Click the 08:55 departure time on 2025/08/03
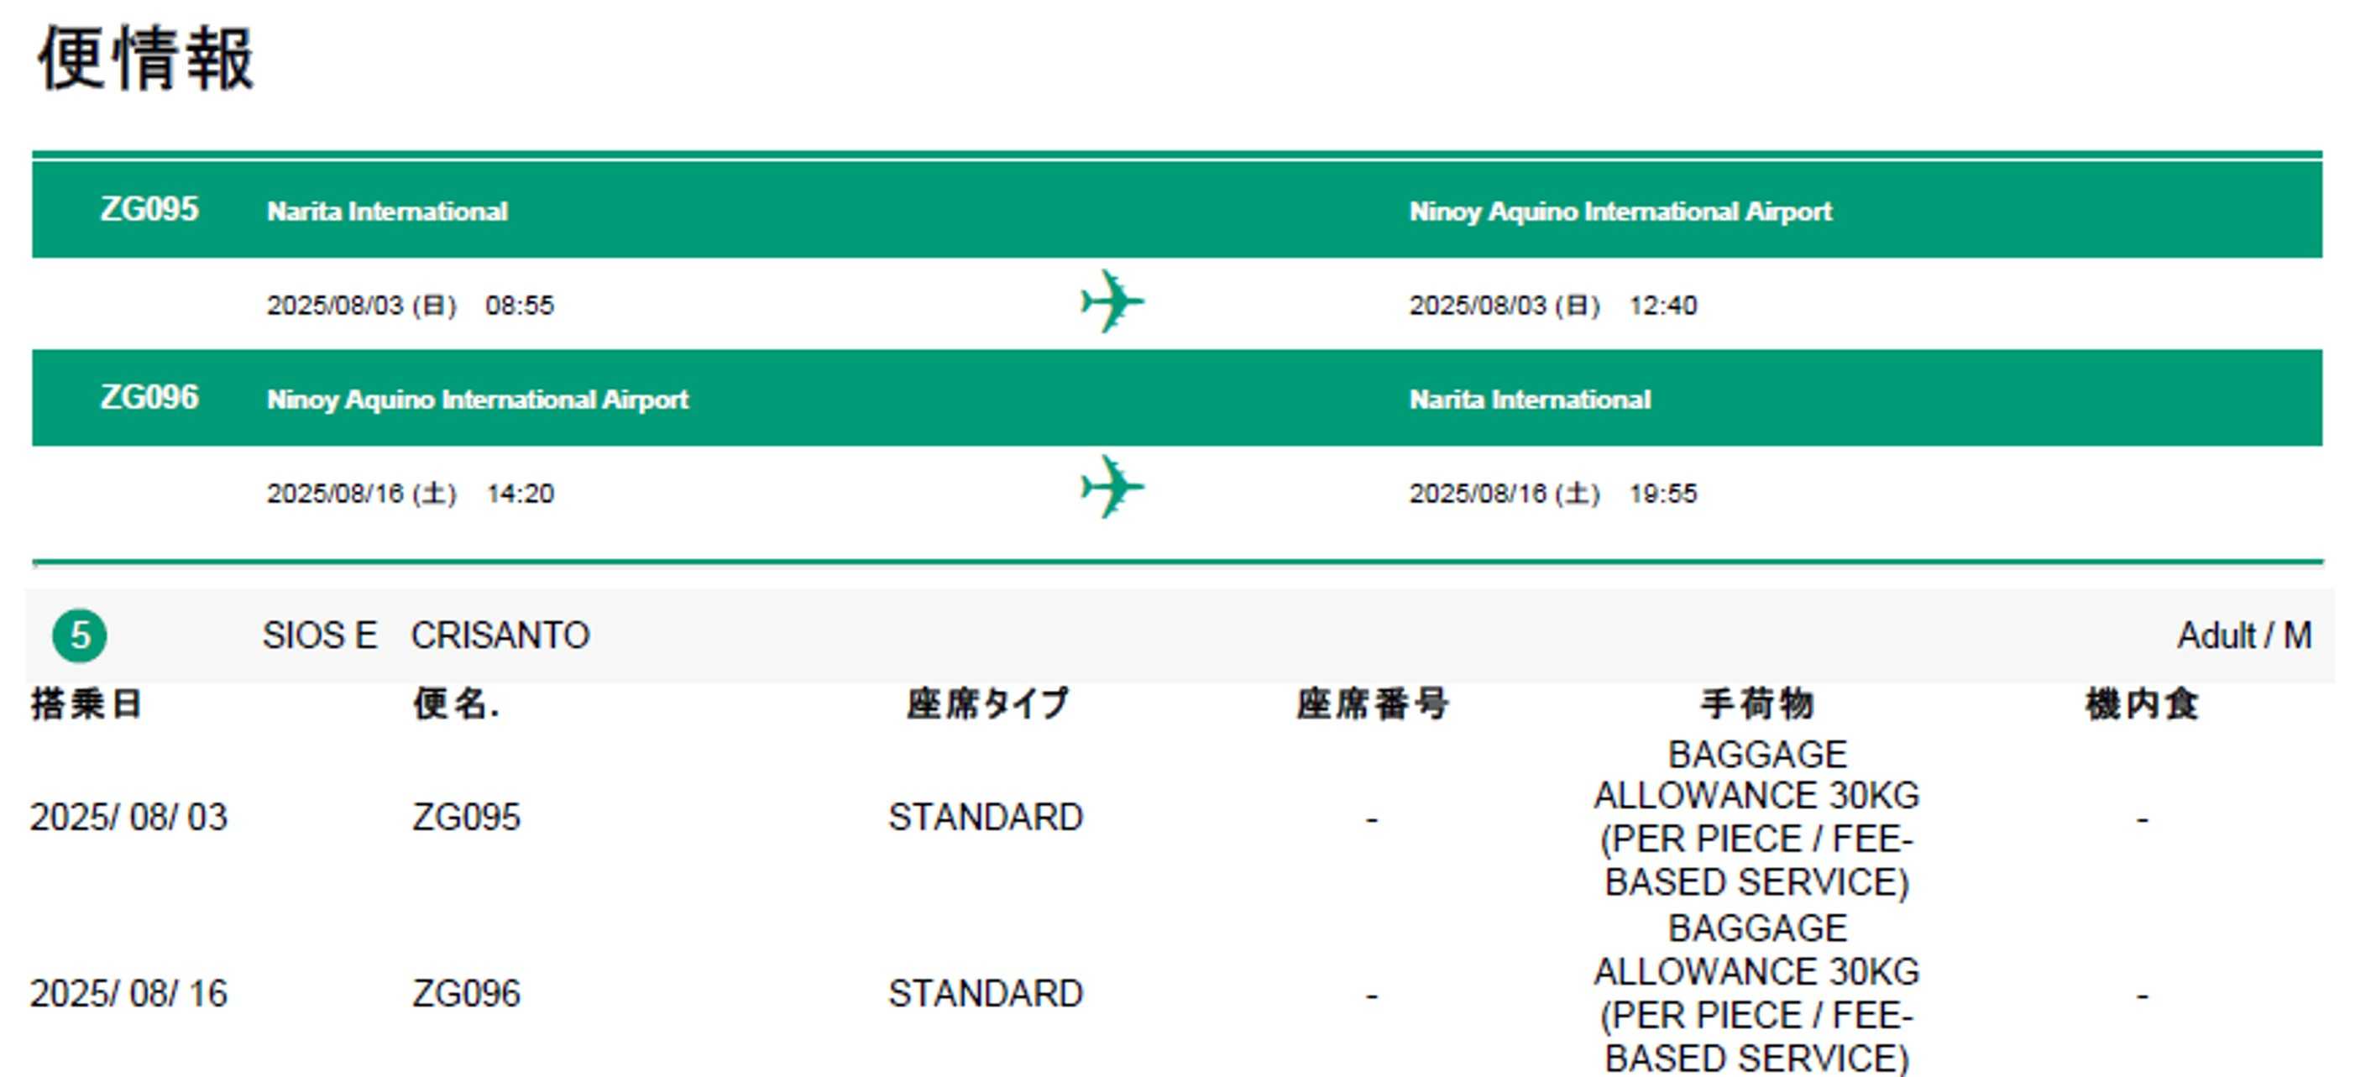Viewport: 2355px width, 1077px height. (519, 306)
